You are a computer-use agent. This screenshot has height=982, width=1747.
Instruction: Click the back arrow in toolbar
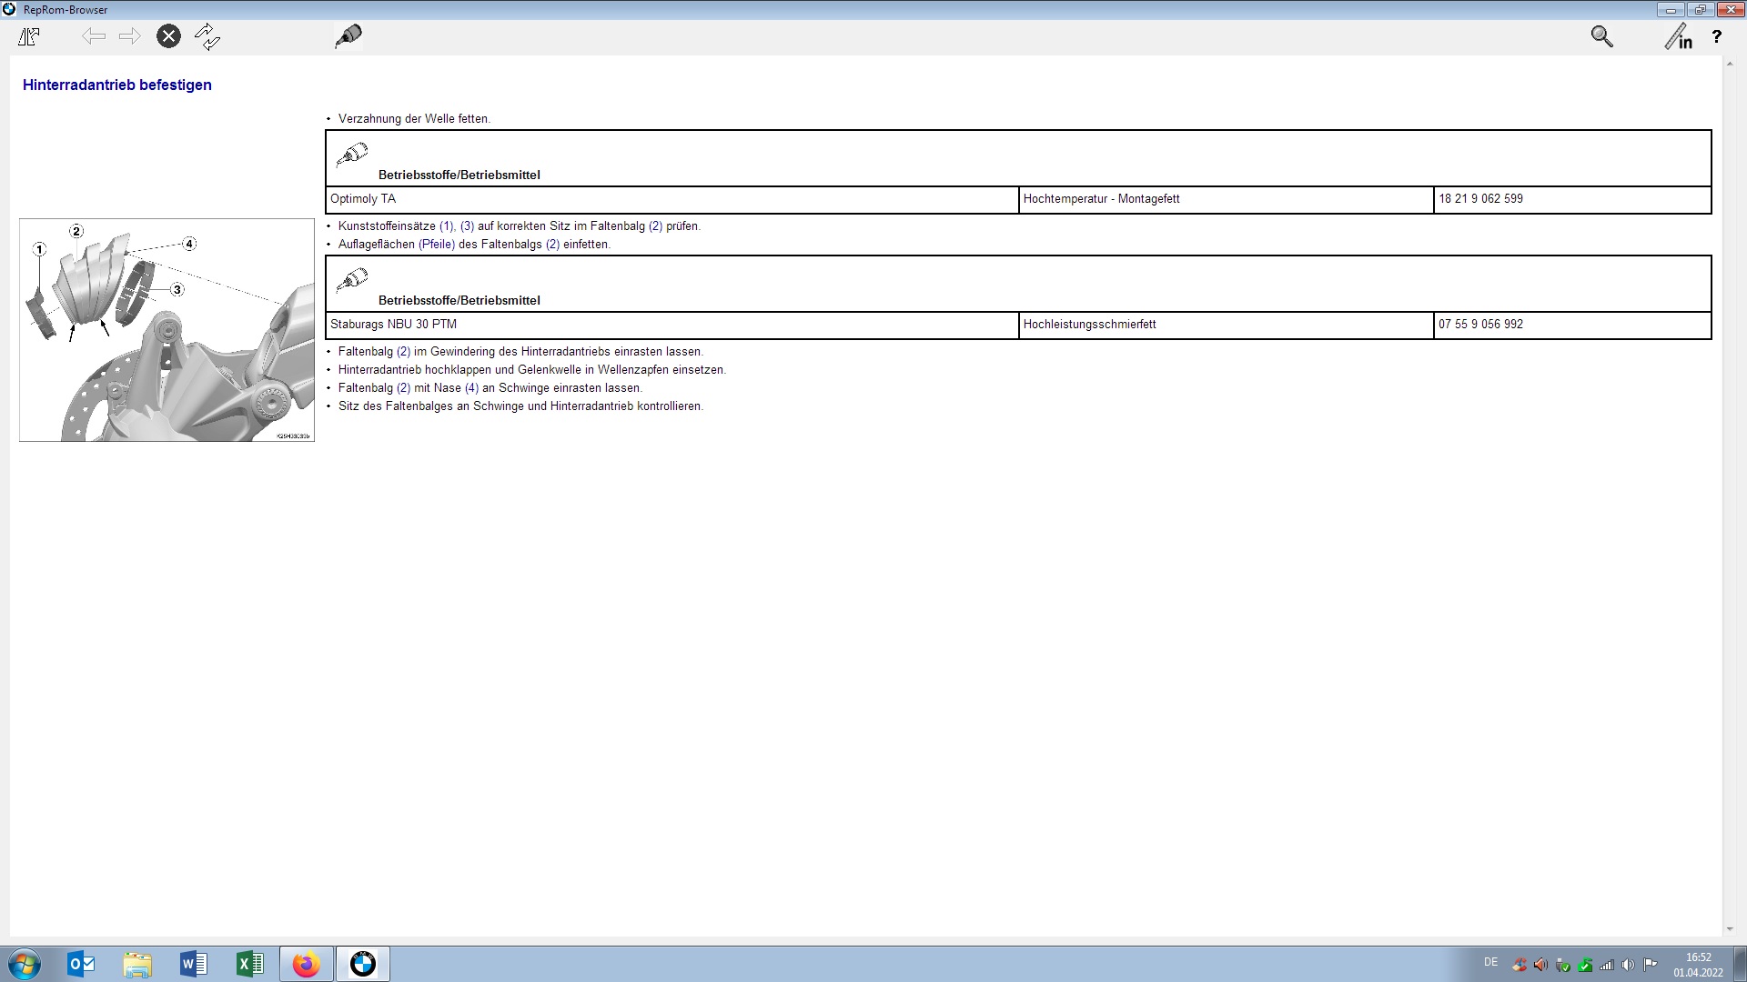pyautogui.click(x=93, y=36)
